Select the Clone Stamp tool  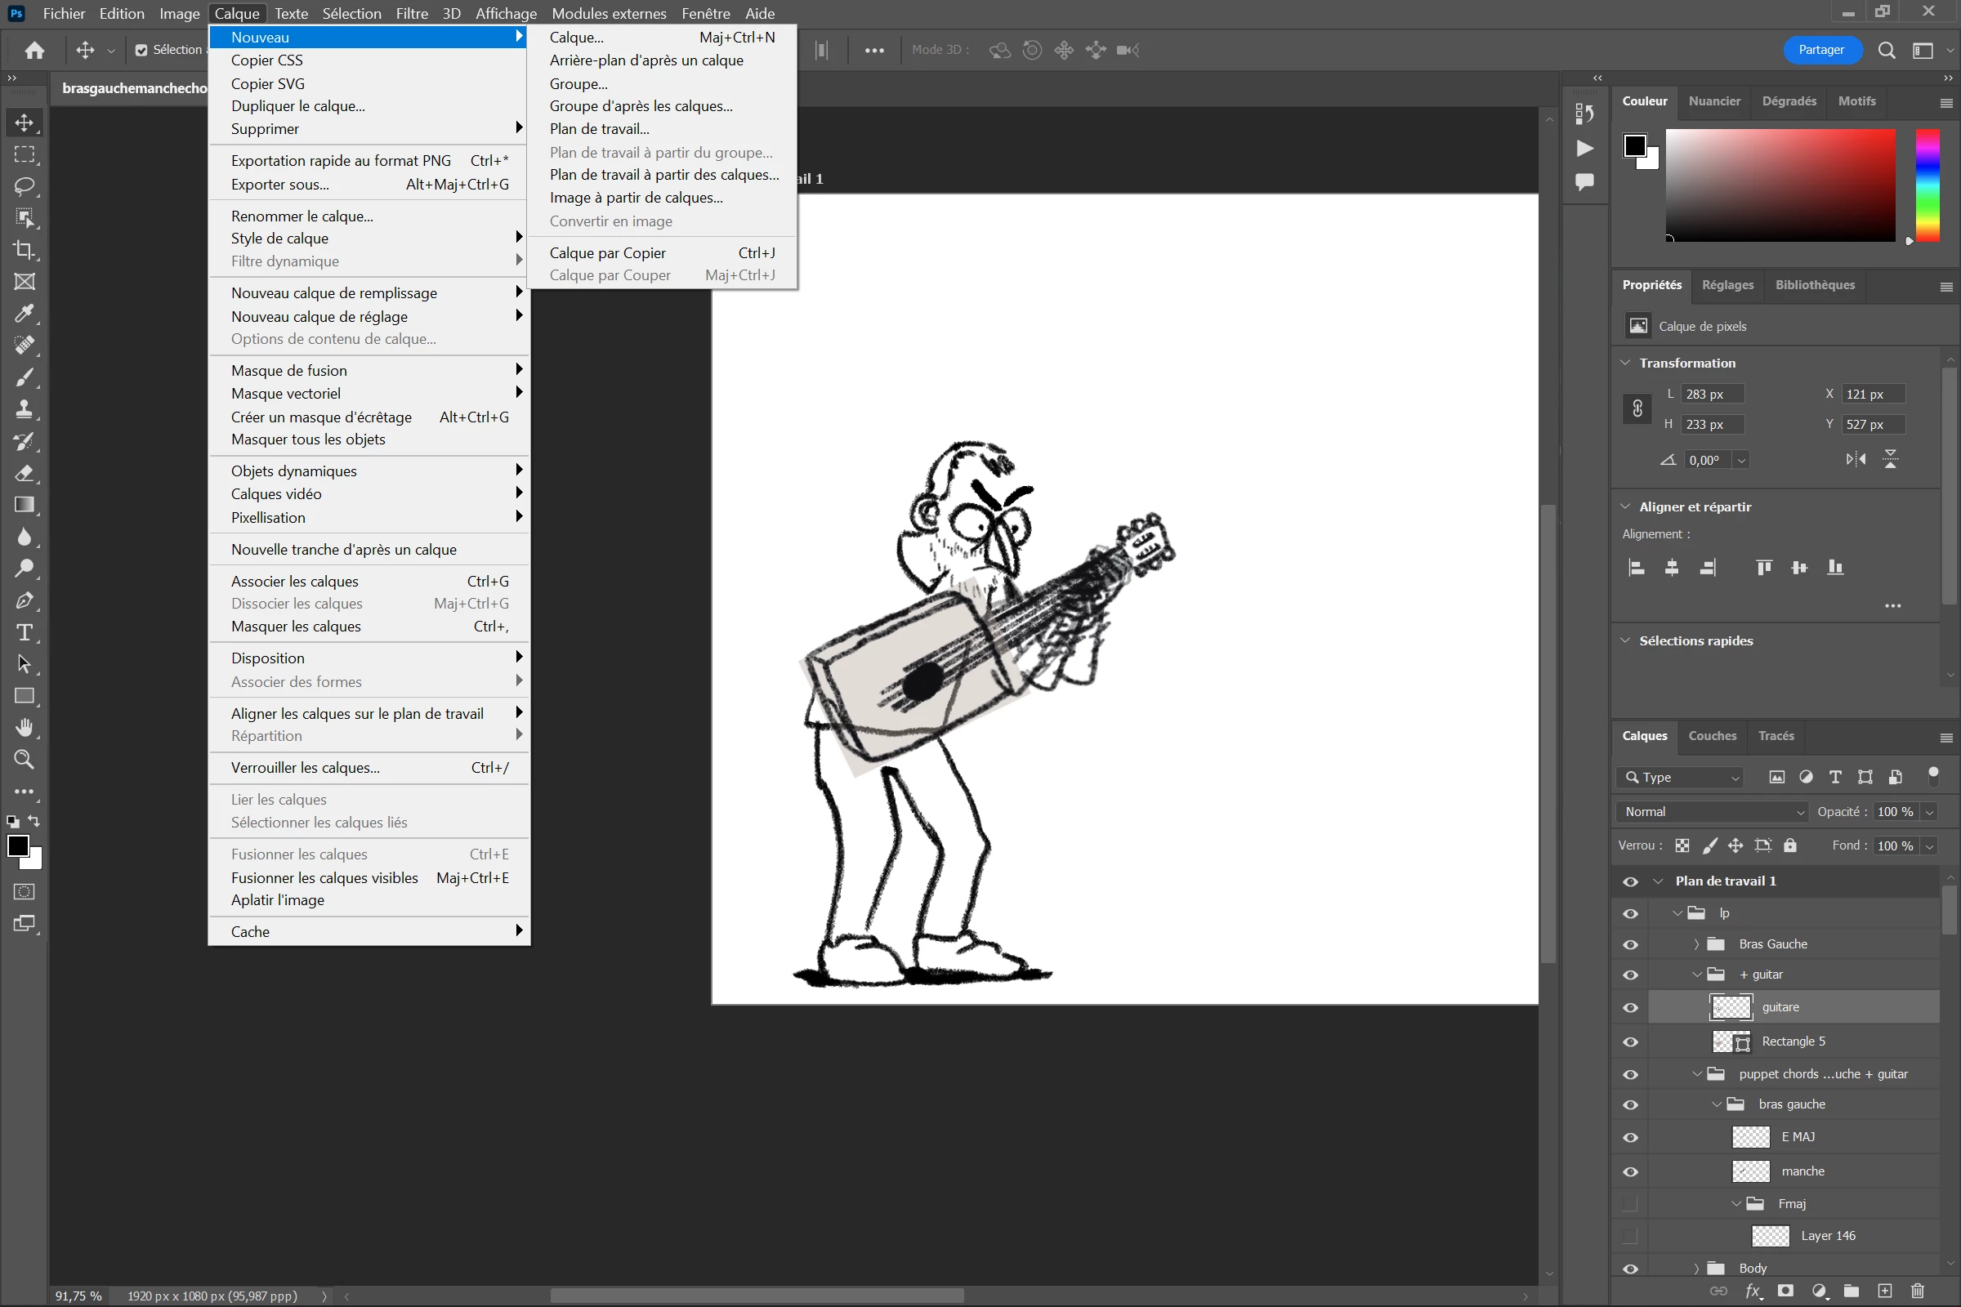tap(25, 409)
